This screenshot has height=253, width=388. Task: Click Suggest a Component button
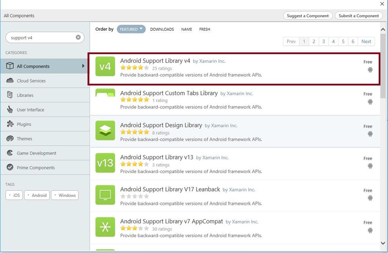(308, 16)
